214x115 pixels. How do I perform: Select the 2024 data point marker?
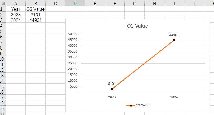(x=174, y=40)
